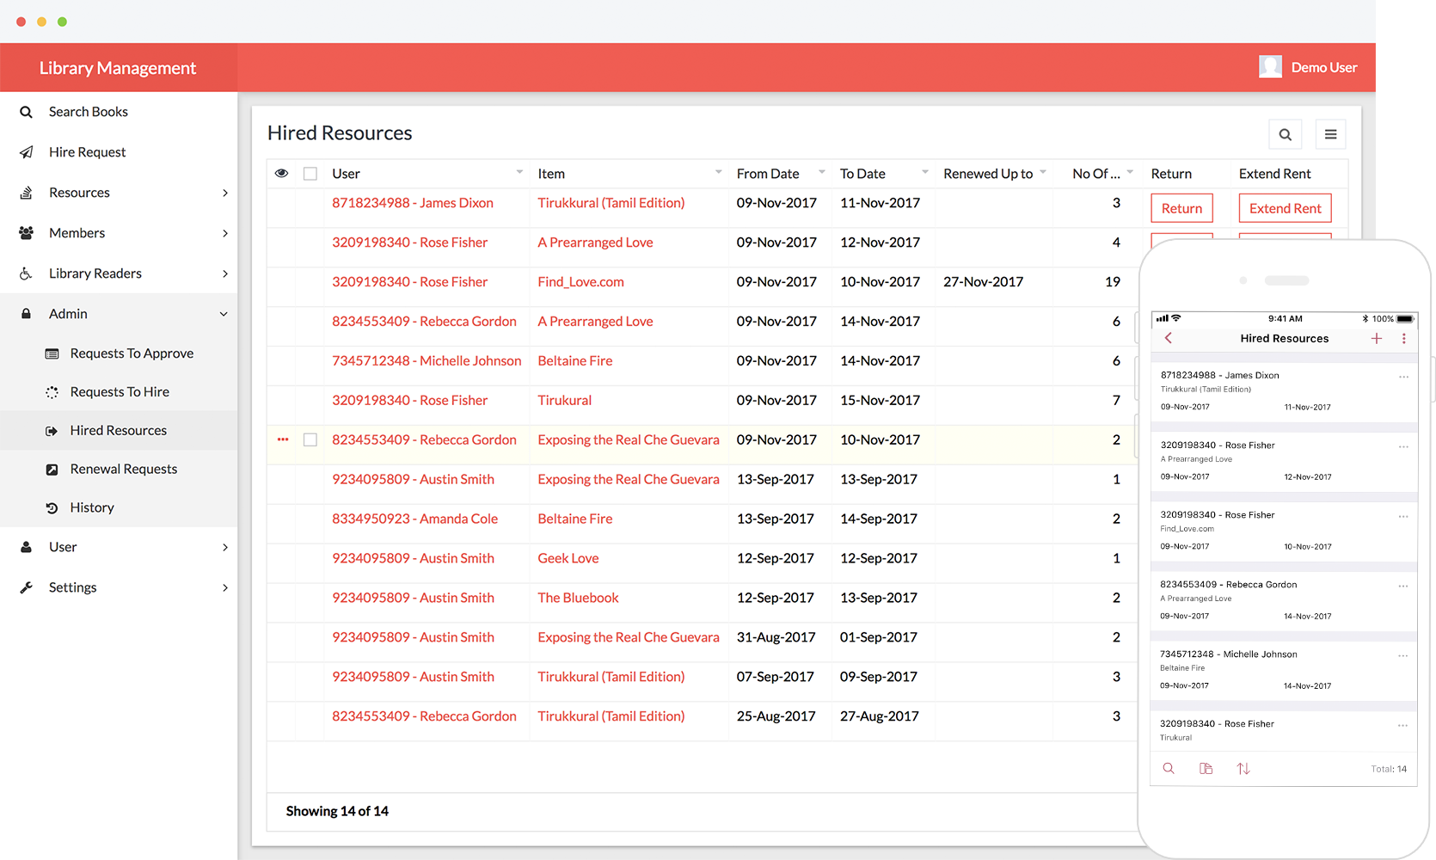
Task: Open Requests To Approve menu item
Action: coord(132,353)
